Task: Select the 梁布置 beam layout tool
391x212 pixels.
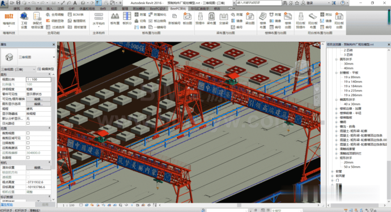Action: click(x=211, y=19)
